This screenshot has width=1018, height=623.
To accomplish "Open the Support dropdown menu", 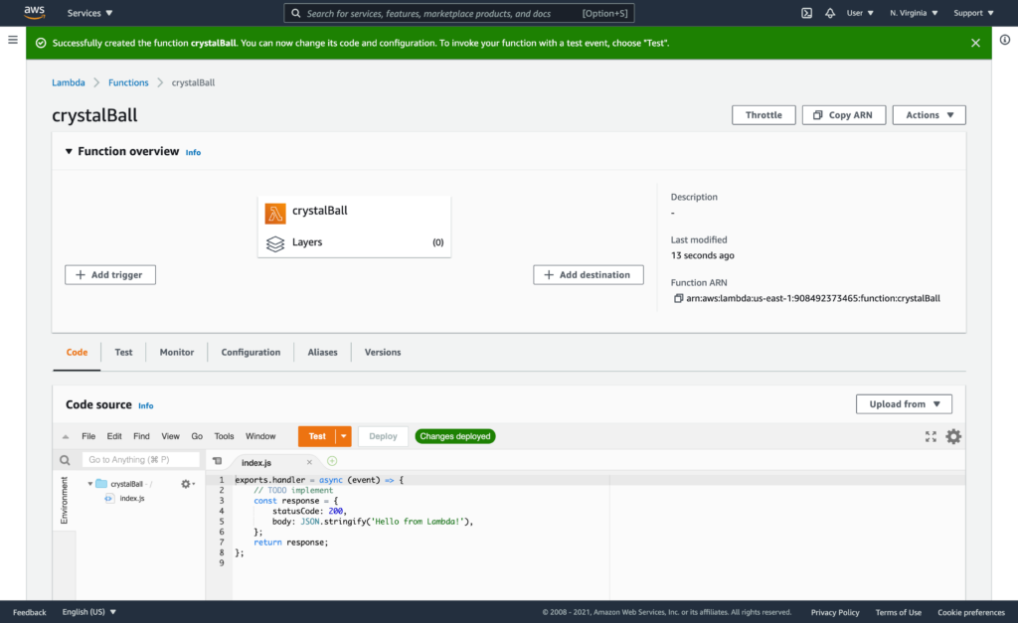I will tap(973, 13).
